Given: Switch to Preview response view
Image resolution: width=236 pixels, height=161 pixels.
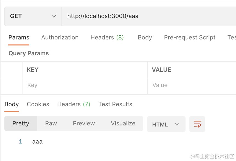Looking at the screenshot, I should [x=84, y=123].
